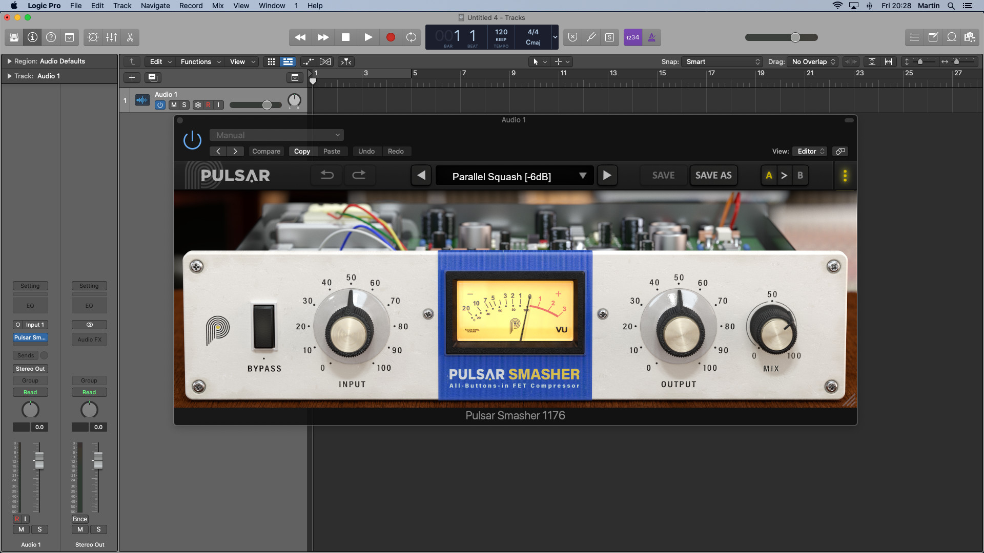The image size is (984, 553).
Task: Open Pulsar three-dot options menu
Action: pyautogui.click(x=845, y=176)
